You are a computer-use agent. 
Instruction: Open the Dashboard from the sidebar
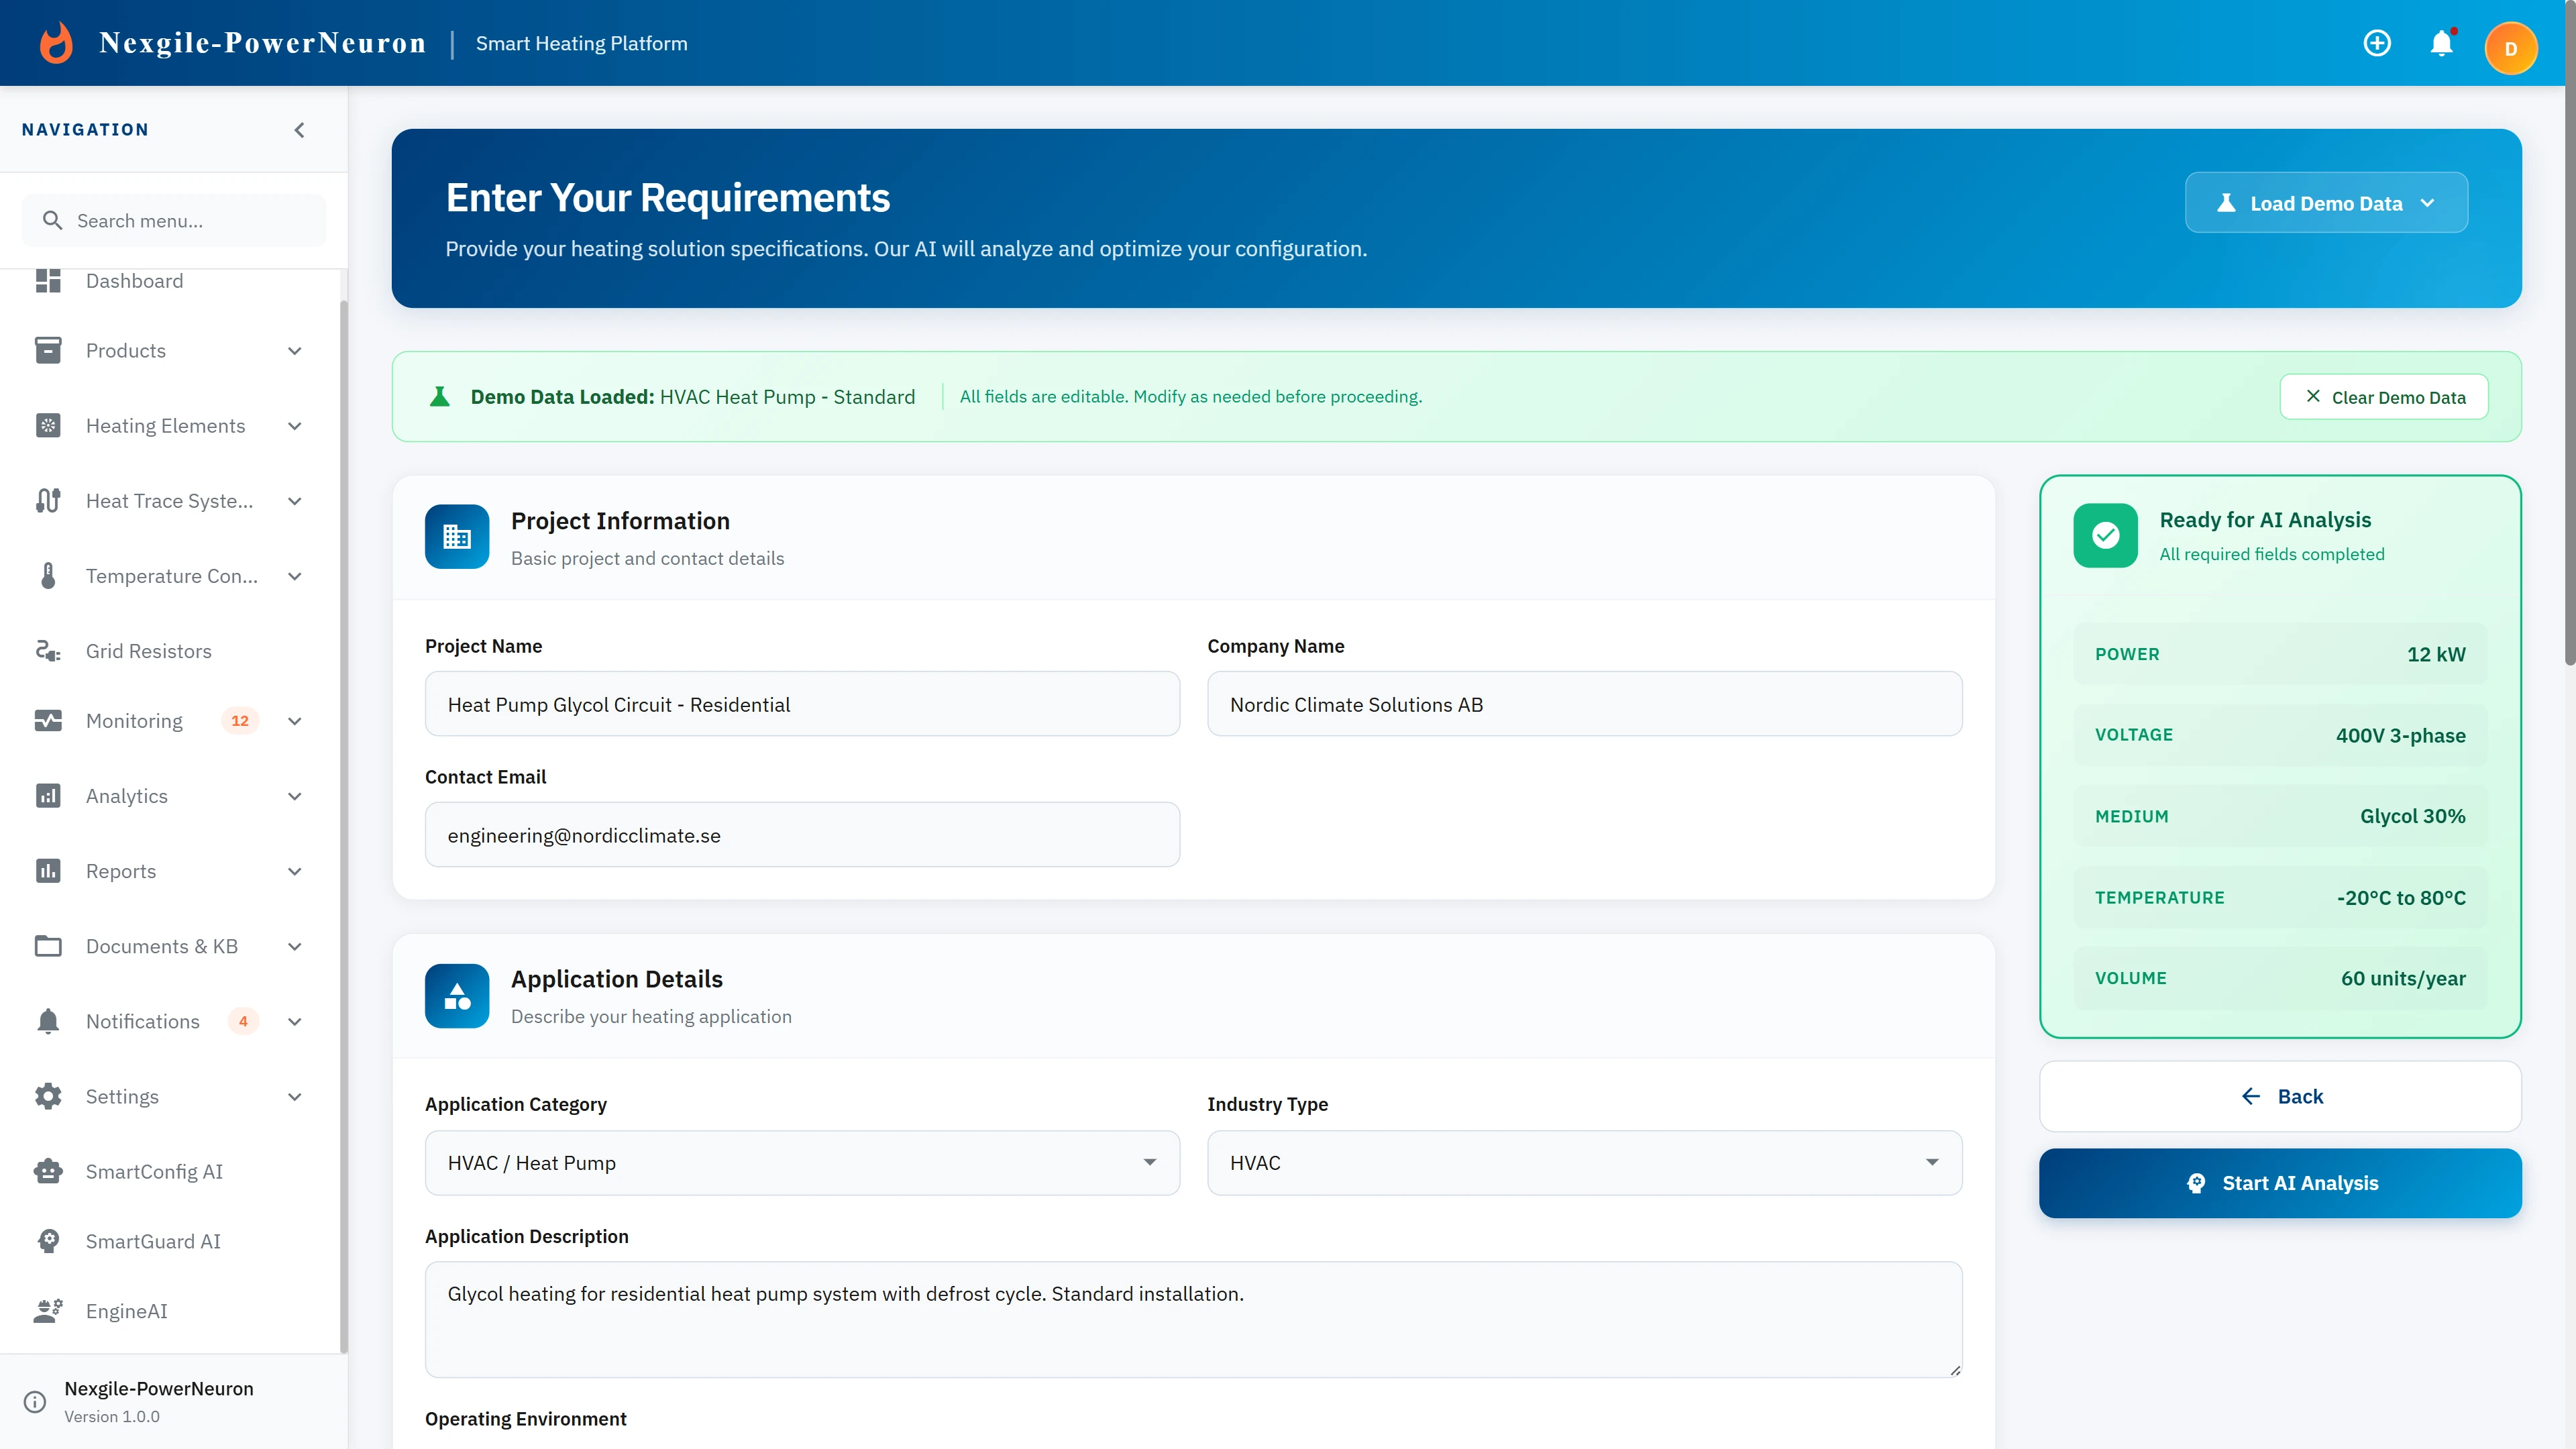click(134, 281)
